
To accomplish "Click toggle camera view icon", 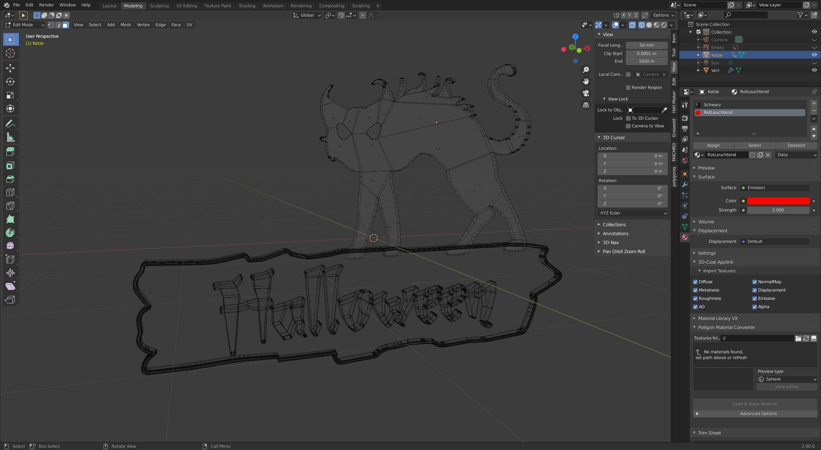I will coord(586,93).
